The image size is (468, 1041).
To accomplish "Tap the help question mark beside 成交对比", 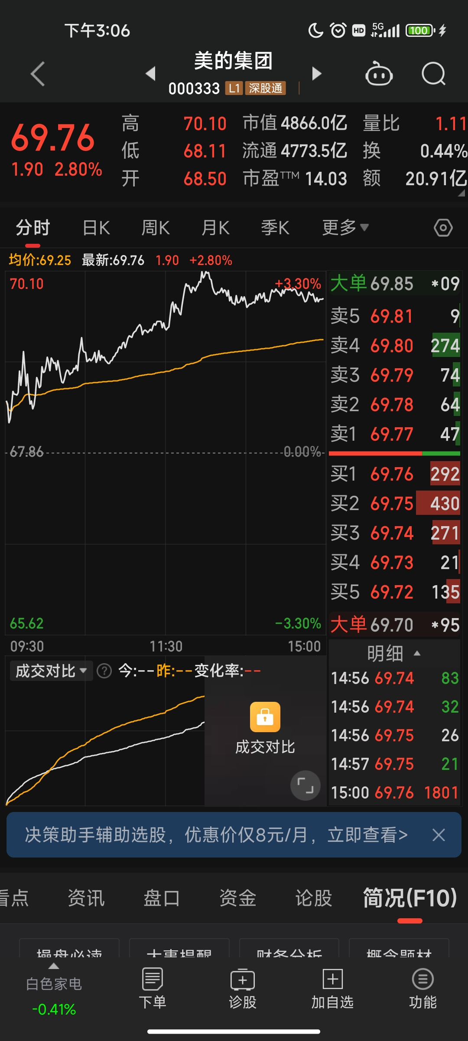I will (104, 671).
